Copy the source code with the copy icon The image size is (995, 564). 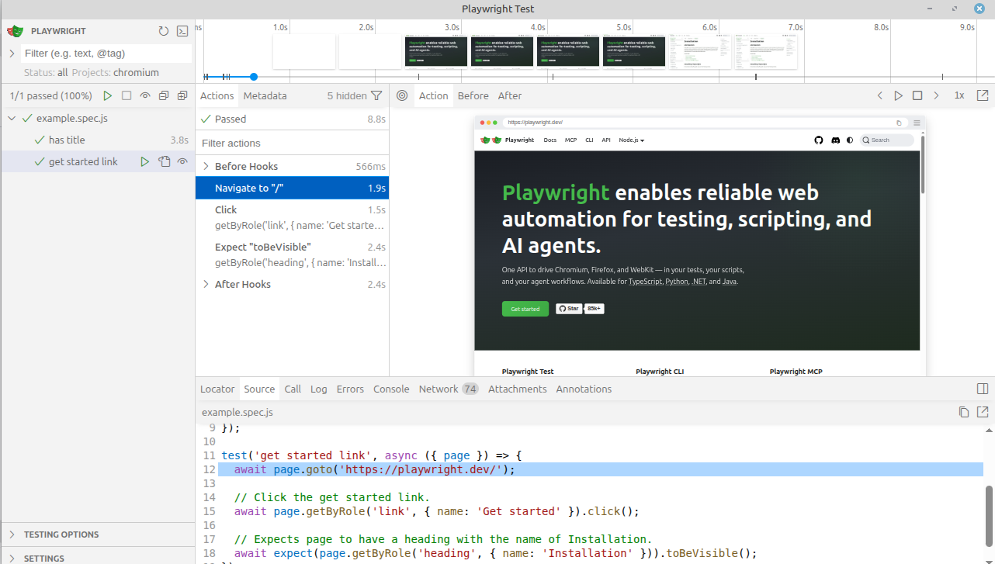point(964,412)
